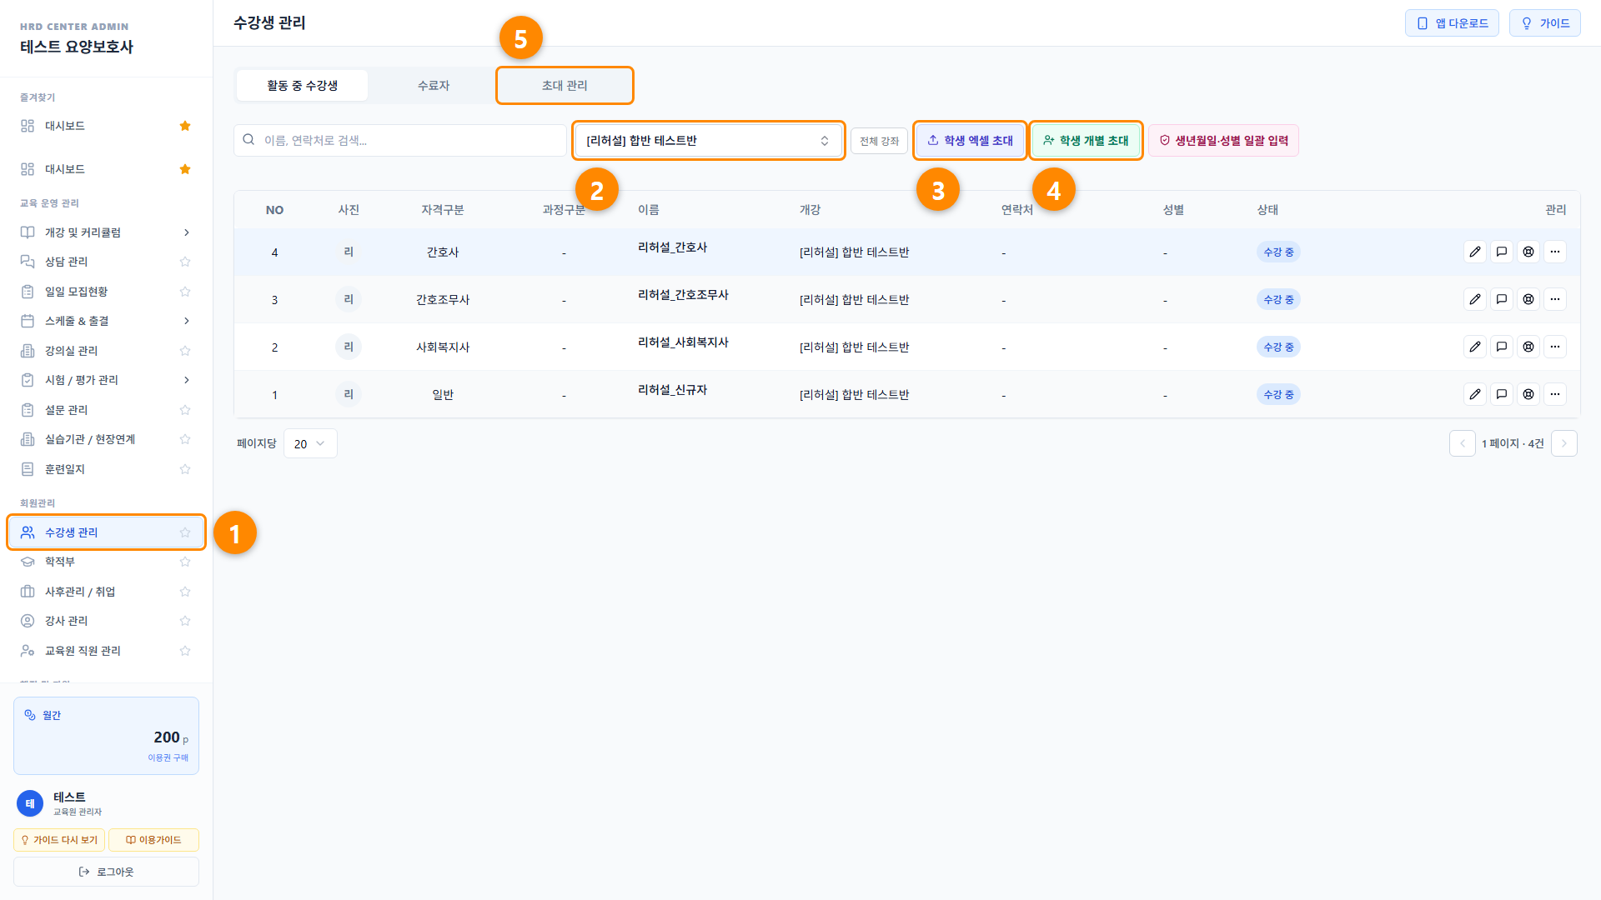This screenshot has height=900, width=1601.
Task: Open the message icon for 리허설_간호사
Action: pyautogui.click(x=1502, y=252)
